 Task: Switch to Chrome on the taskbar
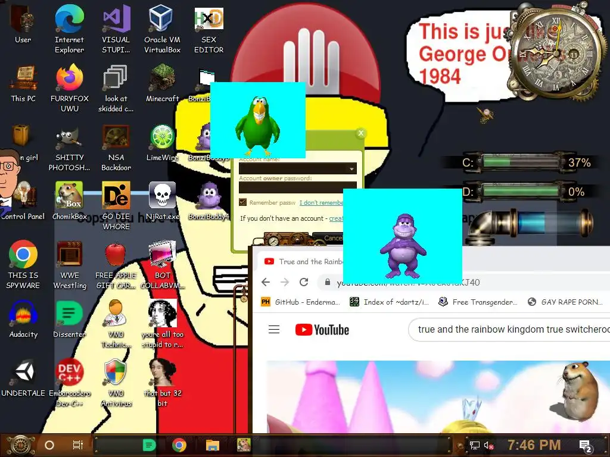pyautogui.click(x=179, y=445)
